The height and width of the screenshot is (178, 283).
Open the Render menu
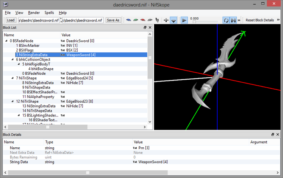pos(34,13)
